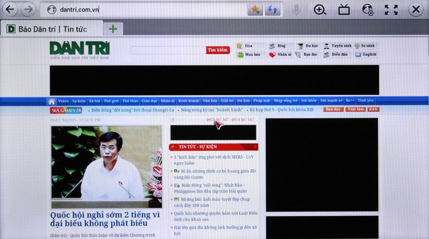Screen dimensions: 429x239
Task: Open the Nhân ái item in the blue navigation bar
Action: [168, 101]
